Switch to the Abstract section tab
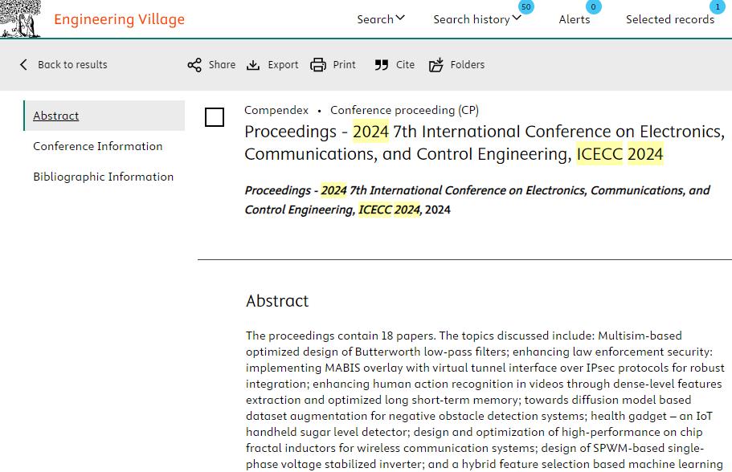The width and height of the screenshot is (732, 472). pyautogui.click(x=56, y=116)
